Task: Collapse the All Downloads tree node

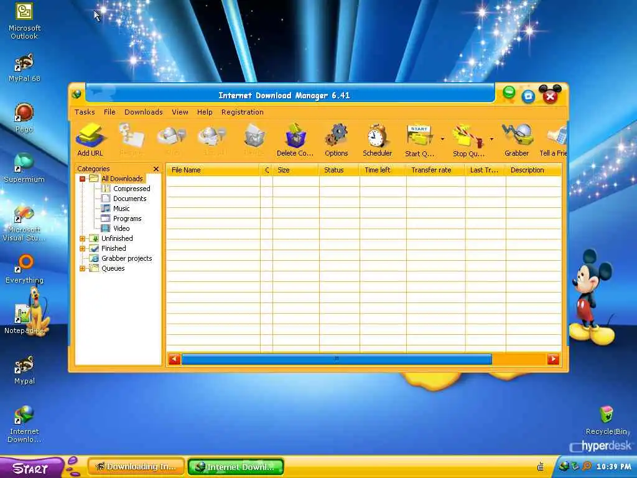Action: click(x=82, y=179)
